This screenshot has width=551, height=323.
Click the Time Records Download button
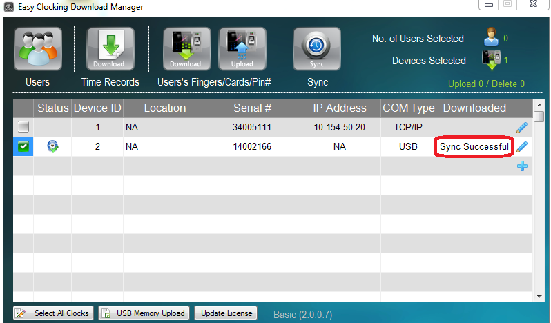coord(110,49)
